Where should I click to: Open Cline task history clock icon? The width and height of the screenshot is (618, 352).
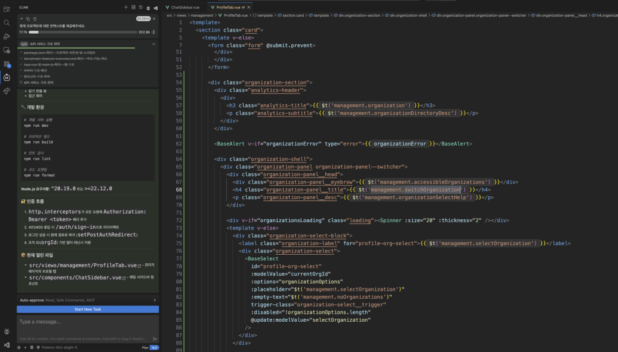(x=141, y=7)
